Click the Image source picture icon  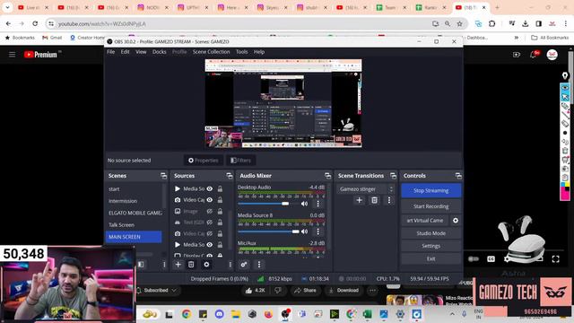[x=178, y=212]
